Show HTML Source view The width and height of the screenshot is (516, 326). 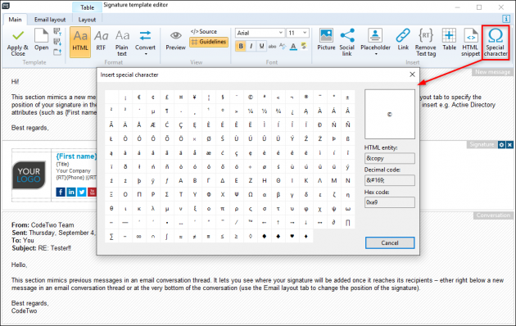coord(204,32)
